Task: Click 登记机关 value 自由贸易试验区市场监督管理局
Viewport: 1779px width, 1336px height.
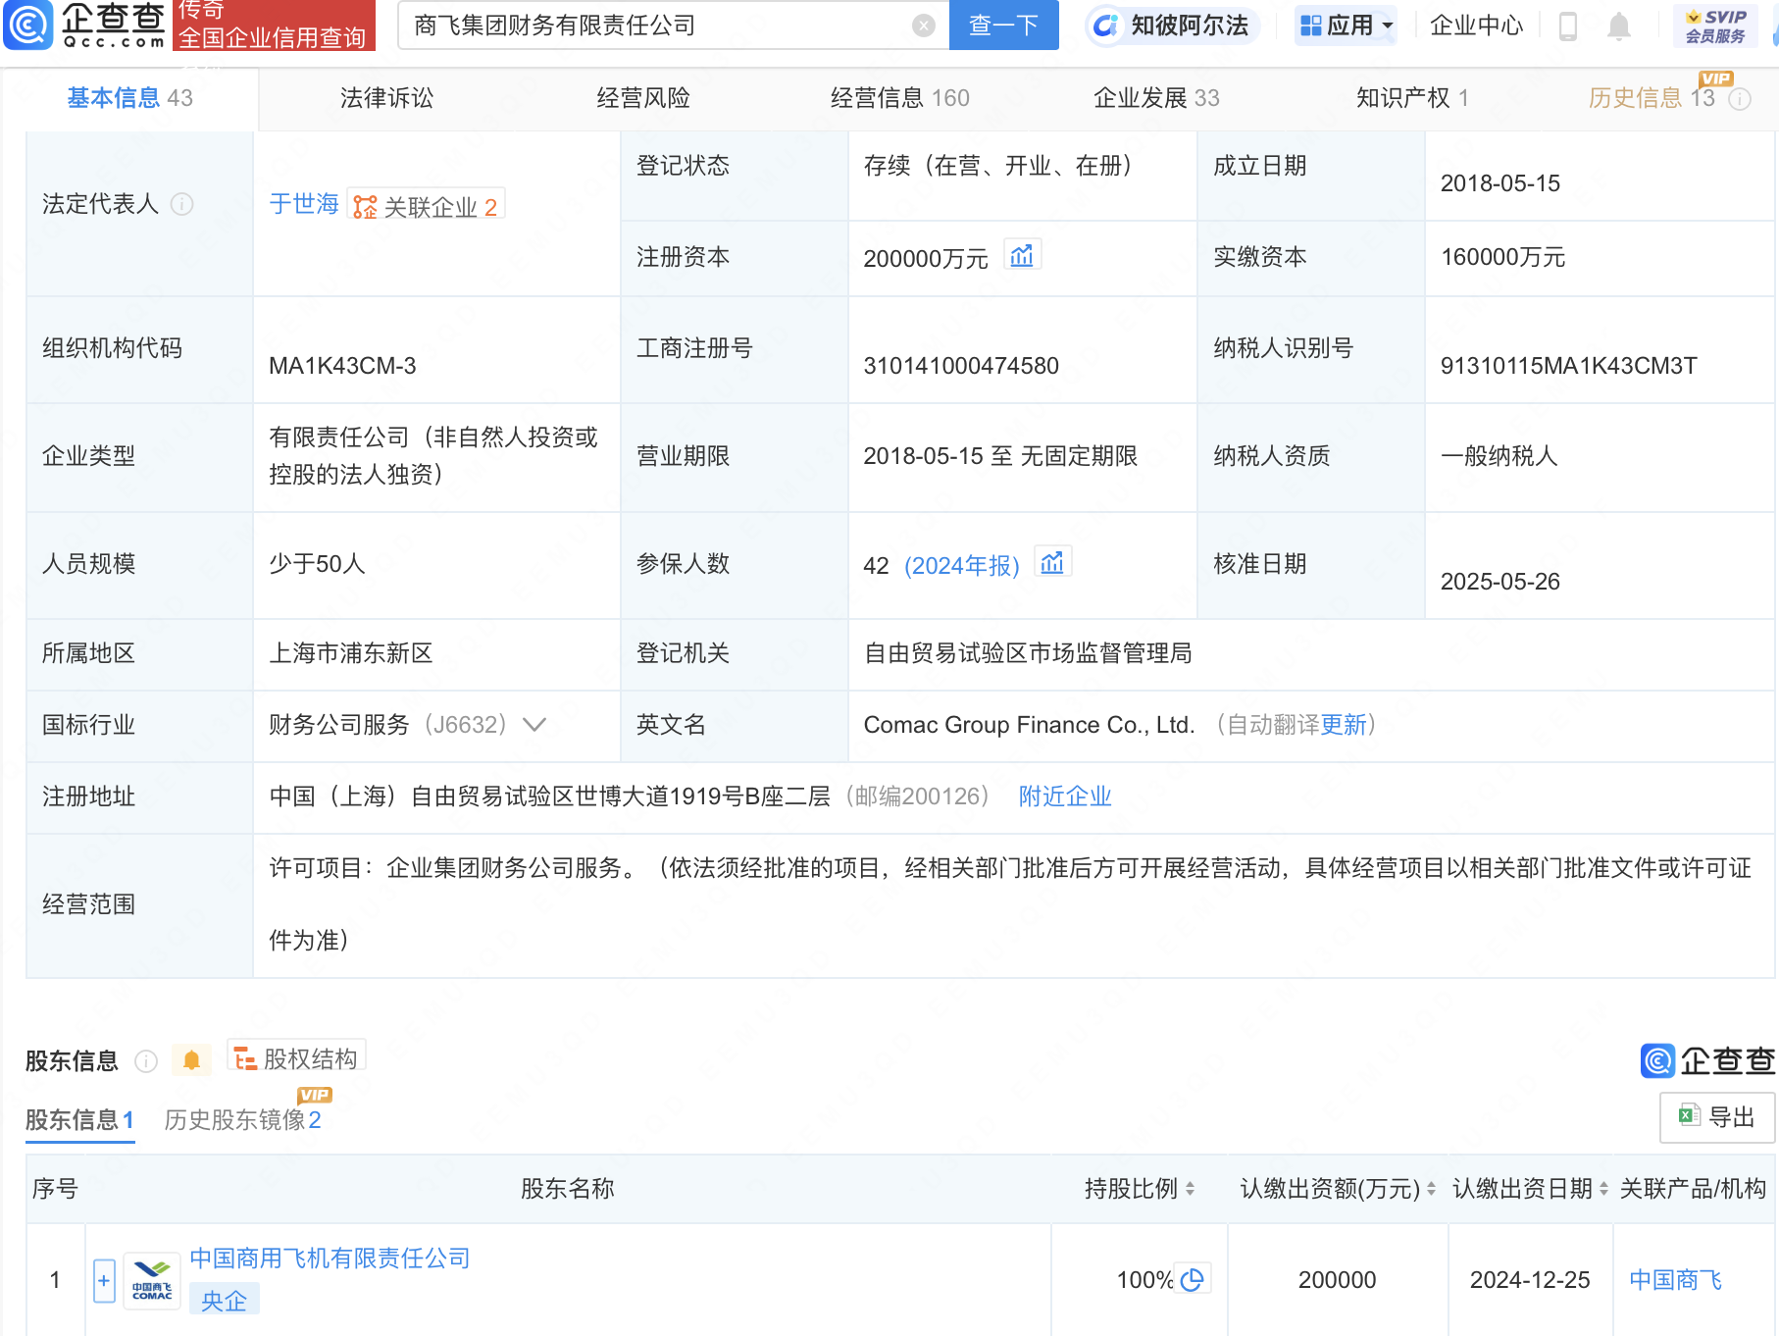Action: (1028, 653)
